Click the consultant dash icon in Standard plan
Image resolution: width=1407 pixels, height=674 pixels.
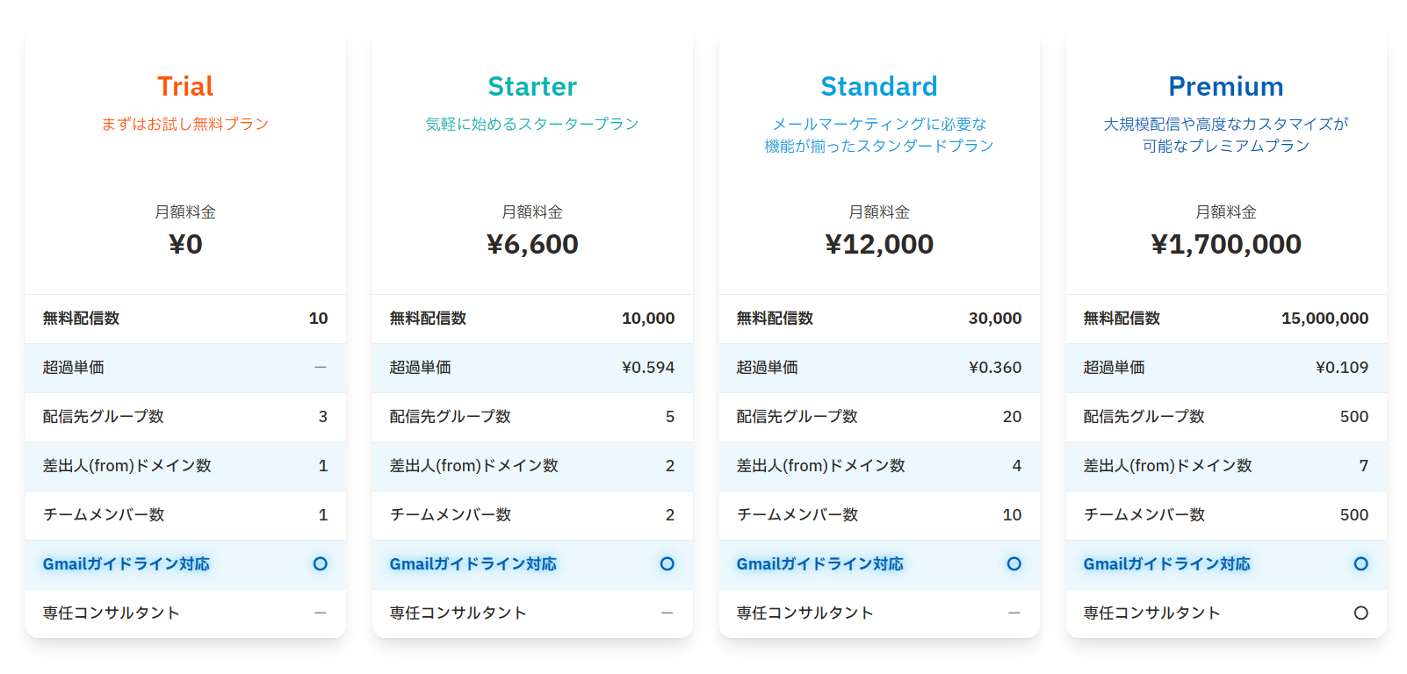pos(1014,613)
